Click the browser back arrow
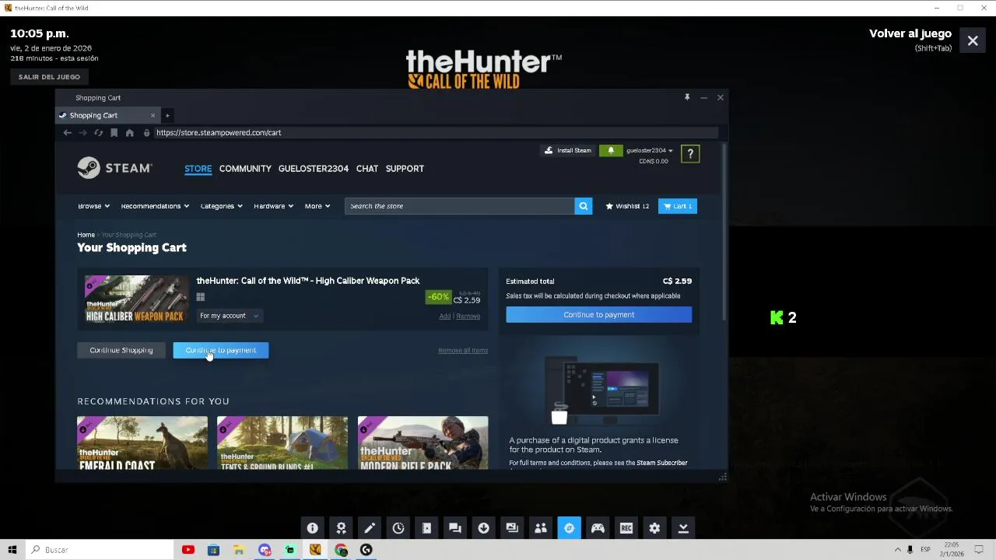The image size is (996, 560). coord(67,133)
